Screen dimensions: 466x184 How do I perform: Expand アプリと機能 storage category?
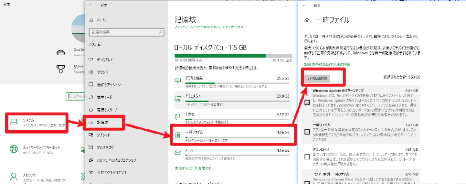[x=232, y=80]
